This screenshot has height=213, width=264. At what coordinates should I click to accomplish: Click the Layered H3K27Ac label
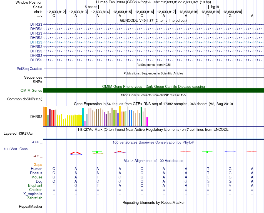coord(18,134)
